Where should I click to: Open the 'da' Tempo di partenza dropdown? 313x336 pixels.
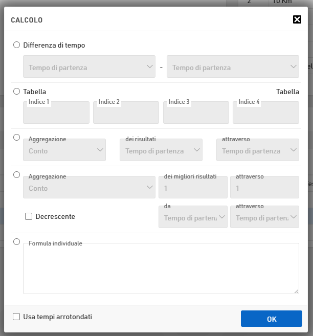193,217
